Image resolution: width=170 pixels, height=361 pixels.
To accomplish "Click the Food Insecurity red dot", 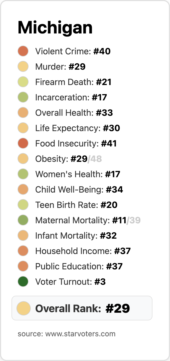I will coord(23,143).
